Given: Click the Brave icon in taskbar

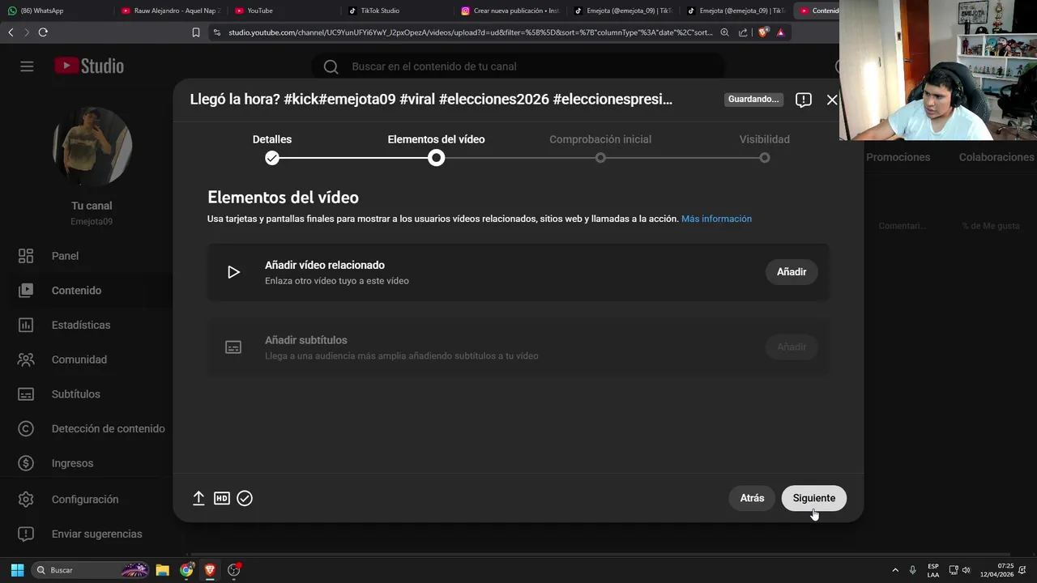Looking at the screenshot, I should pyautogui.click(x=210, y=570).
